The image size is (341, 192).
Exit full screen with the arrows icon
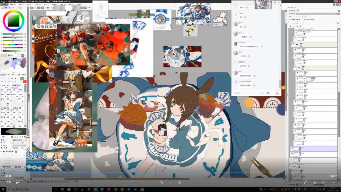(x=323, y=182)
